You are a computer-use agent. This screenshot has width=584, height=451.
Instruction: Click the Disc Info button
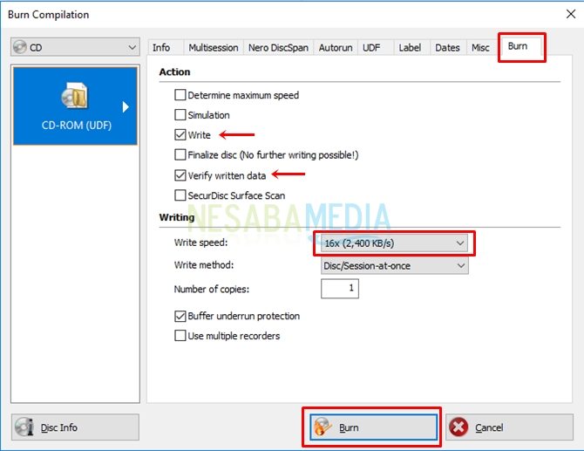[75, 427]
